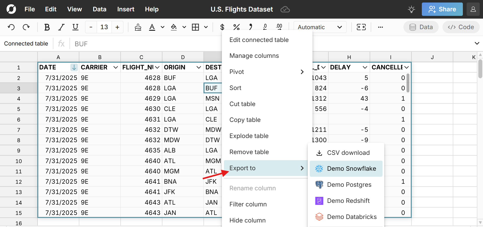This screenshot has height=227, width=483.
Task: Apply currency number formatting
Action: pos(222,27)
